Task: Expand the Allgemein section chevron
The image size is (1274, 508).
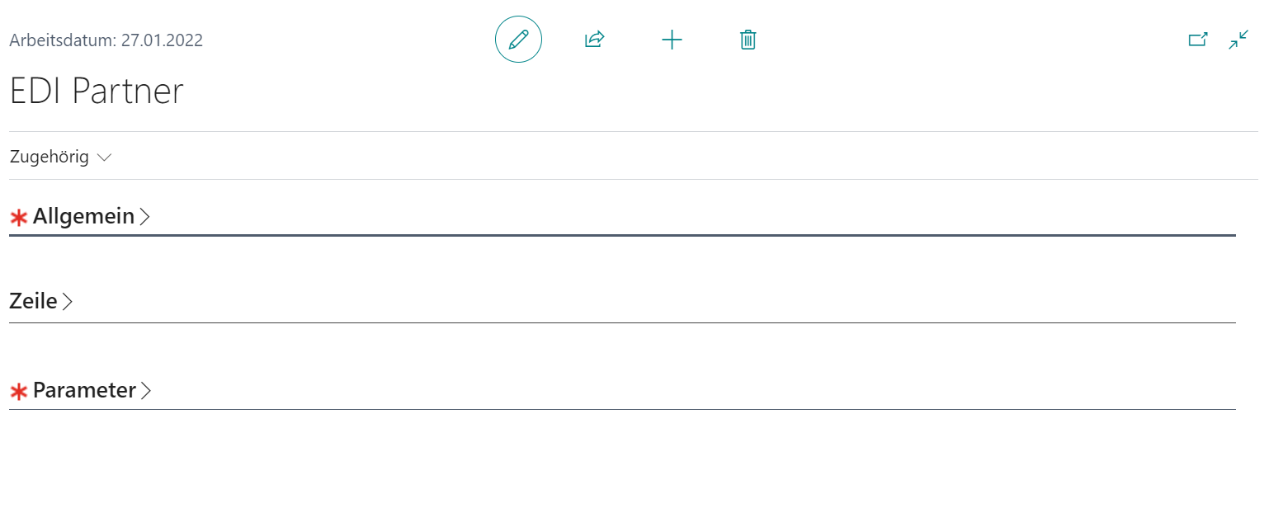Action: pyautogui.click(x=145, y=217)
